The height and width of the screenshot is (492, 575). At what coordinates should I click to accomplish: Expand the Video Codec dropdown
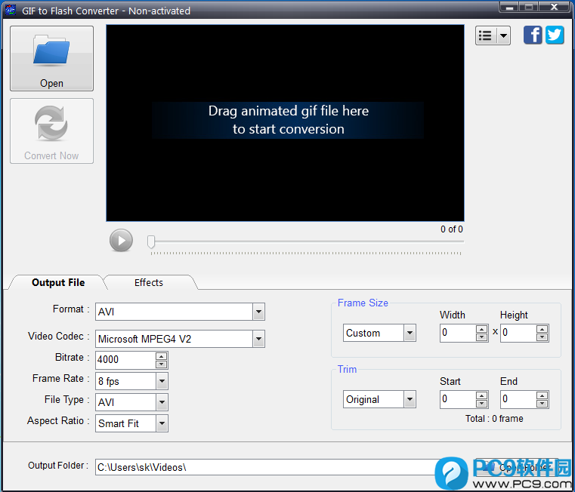click(258, 339)
